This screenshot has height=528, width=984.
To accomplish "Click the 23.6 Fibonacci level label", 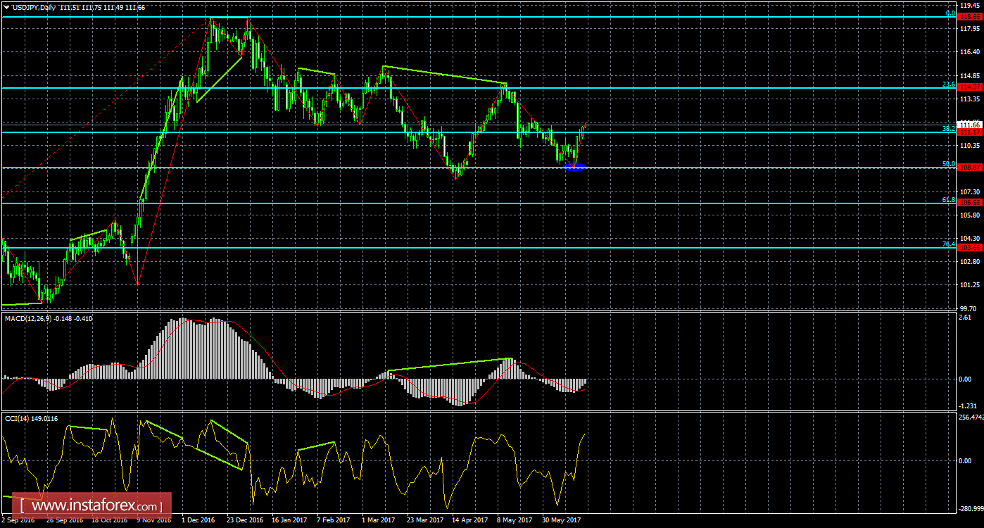I will (x=949, y=84).
